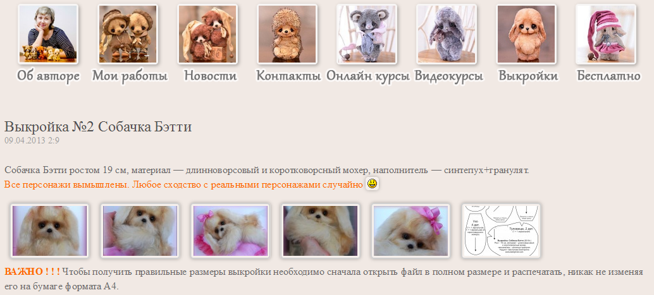Visit the Онлайн курсы link

tap(368, 76)
